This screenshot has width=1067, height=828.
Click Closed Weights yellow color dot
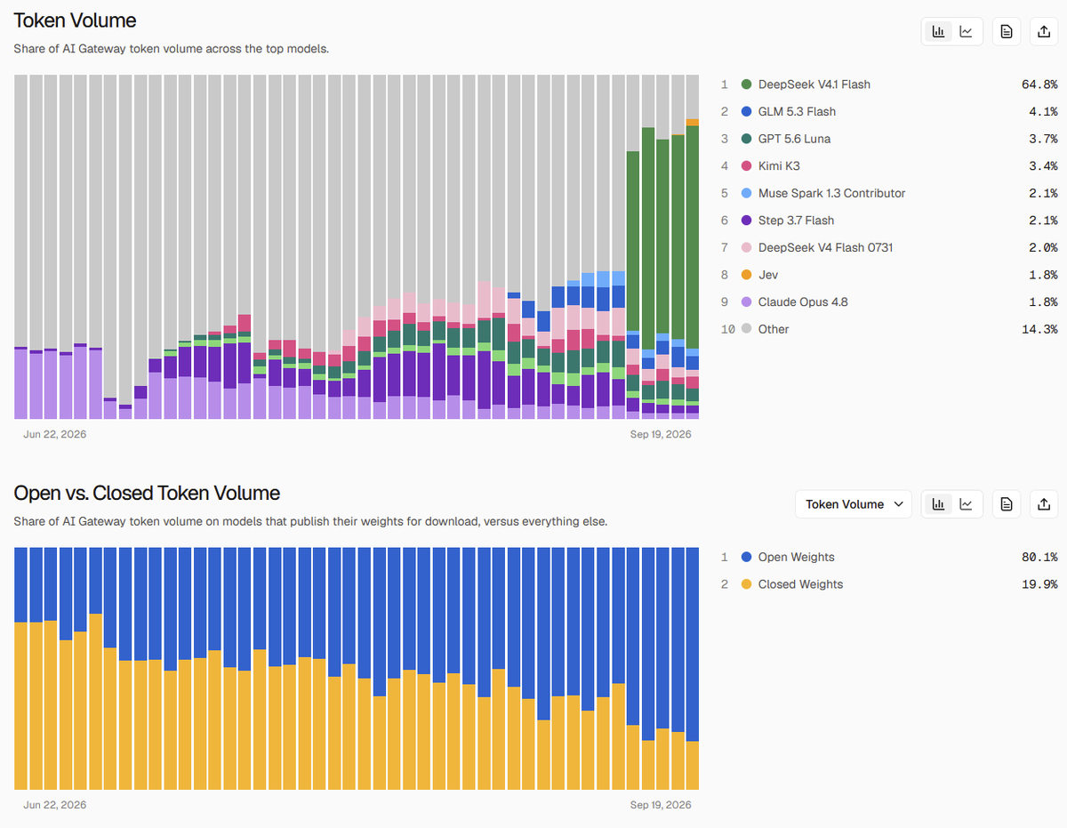[x=746, y=584]
